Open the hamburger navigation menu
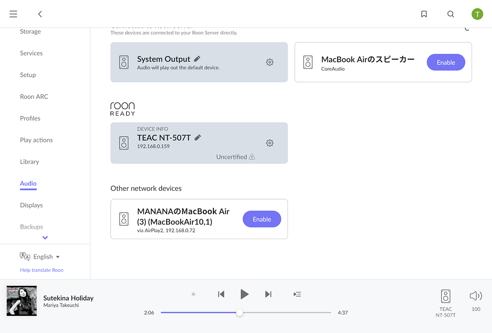Image resolution: width=492 pixels, height=333 pixels. point(13,14)
